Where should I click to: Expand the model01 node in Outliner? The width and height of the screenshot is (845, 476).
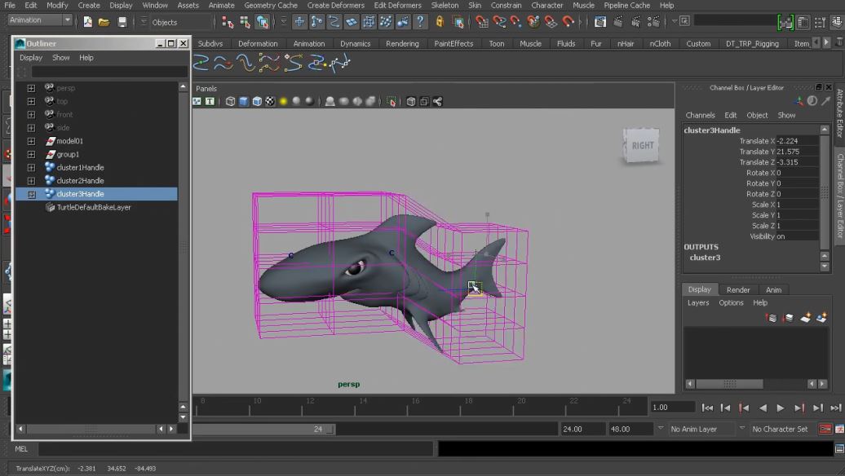pyautogui.click(x=31, y=141)
